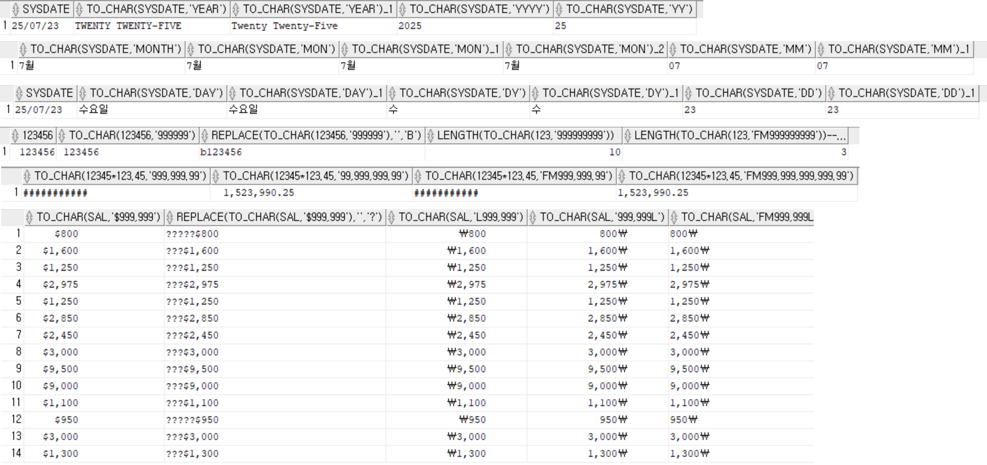Select the REPLACE(TO_CHAR(123456,'999999'),' ','B') column header
987x465 pixels.
point(316,135)
